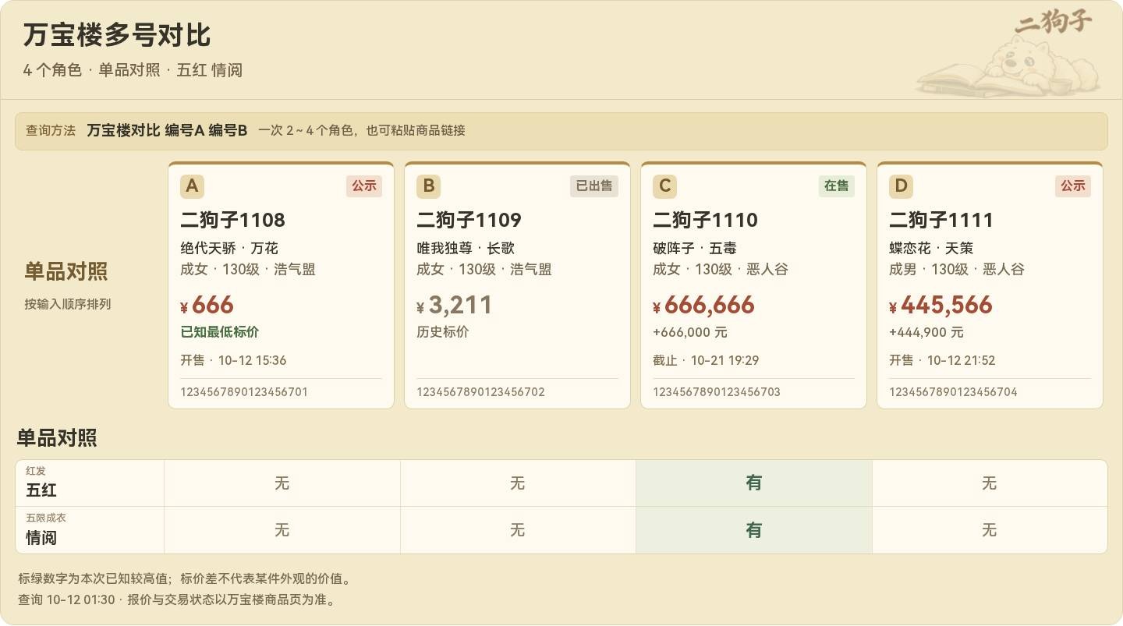This screenshot has height=626, width=1123.
Task: Click the letter C badge on card 二狗子1110
Action: [664, 186]
